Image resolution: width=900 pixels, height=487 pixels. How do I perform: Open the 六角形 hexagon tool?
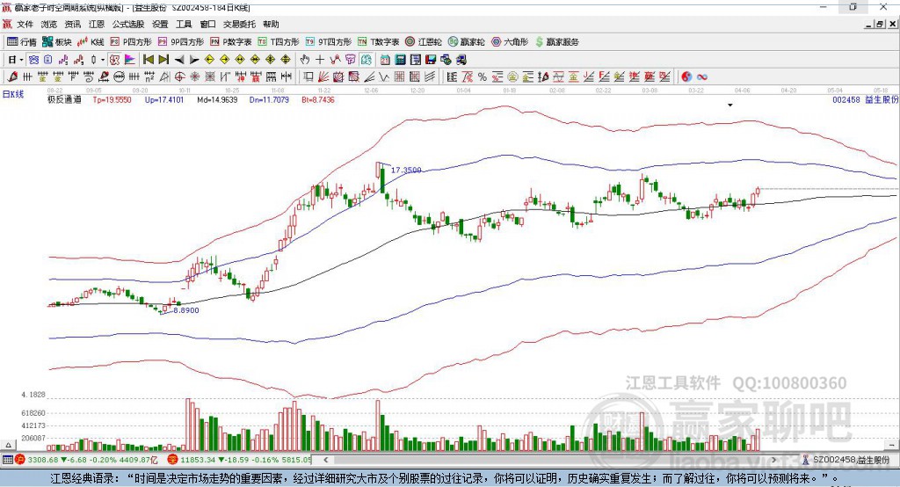[x=510, y=42]
